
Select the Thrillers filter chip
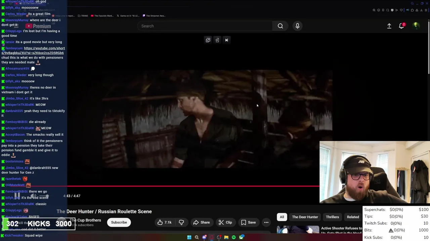point(332,217)
